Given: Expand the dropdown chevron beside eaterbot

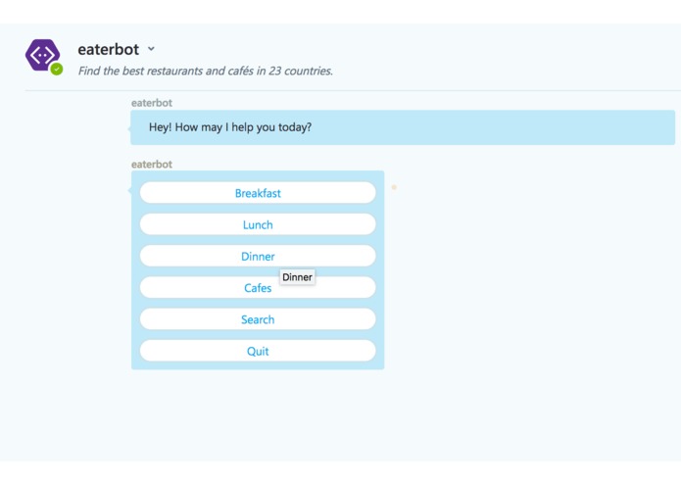Looking at the screenshot, I should coord(151,49).
